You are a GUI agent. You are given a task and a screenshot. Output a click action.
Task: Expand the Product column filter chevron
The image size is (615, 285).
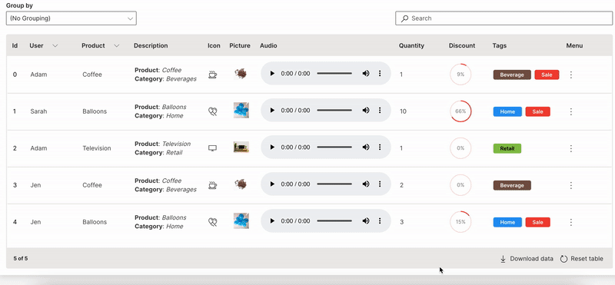117,46
